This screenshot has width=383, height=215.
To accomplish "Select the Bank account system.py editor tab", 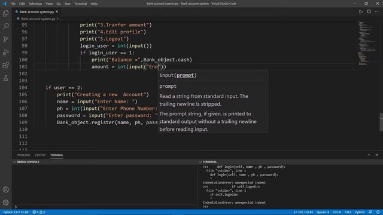I will [x=37, y=12].
